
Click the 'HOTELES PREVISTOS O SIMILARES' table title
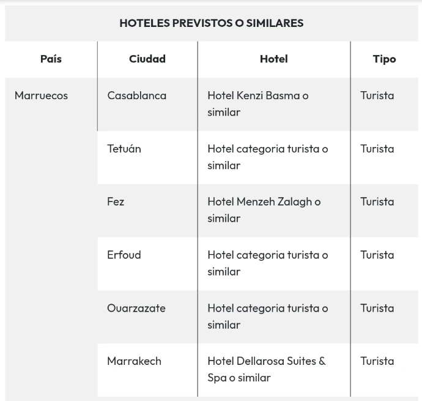(x=212, y=23)
